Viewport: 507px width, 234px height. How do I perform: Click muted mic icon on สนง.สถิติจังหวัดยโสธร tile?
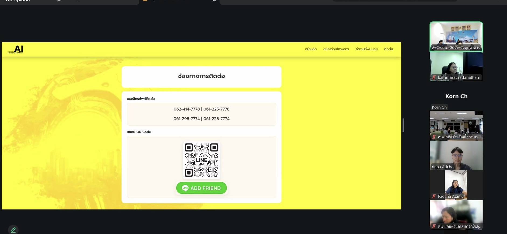(434, 137)
